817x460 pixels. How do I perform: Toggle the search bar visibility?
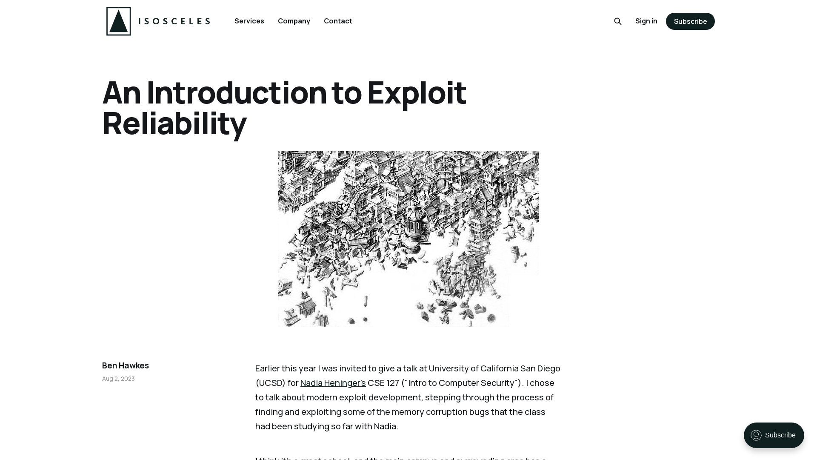[618, 21]
